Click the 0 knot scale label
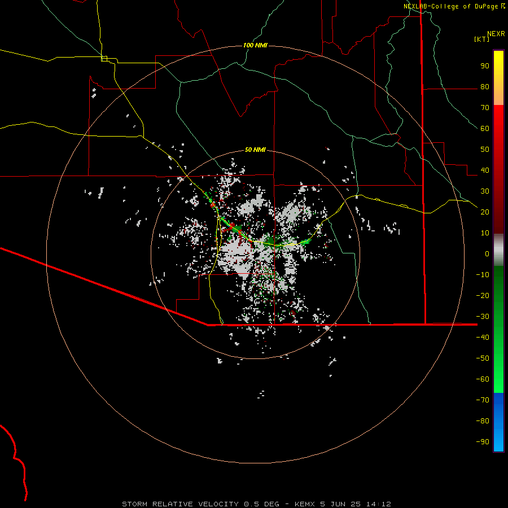Viewport: 508px width, 508px height. (487, 253)
